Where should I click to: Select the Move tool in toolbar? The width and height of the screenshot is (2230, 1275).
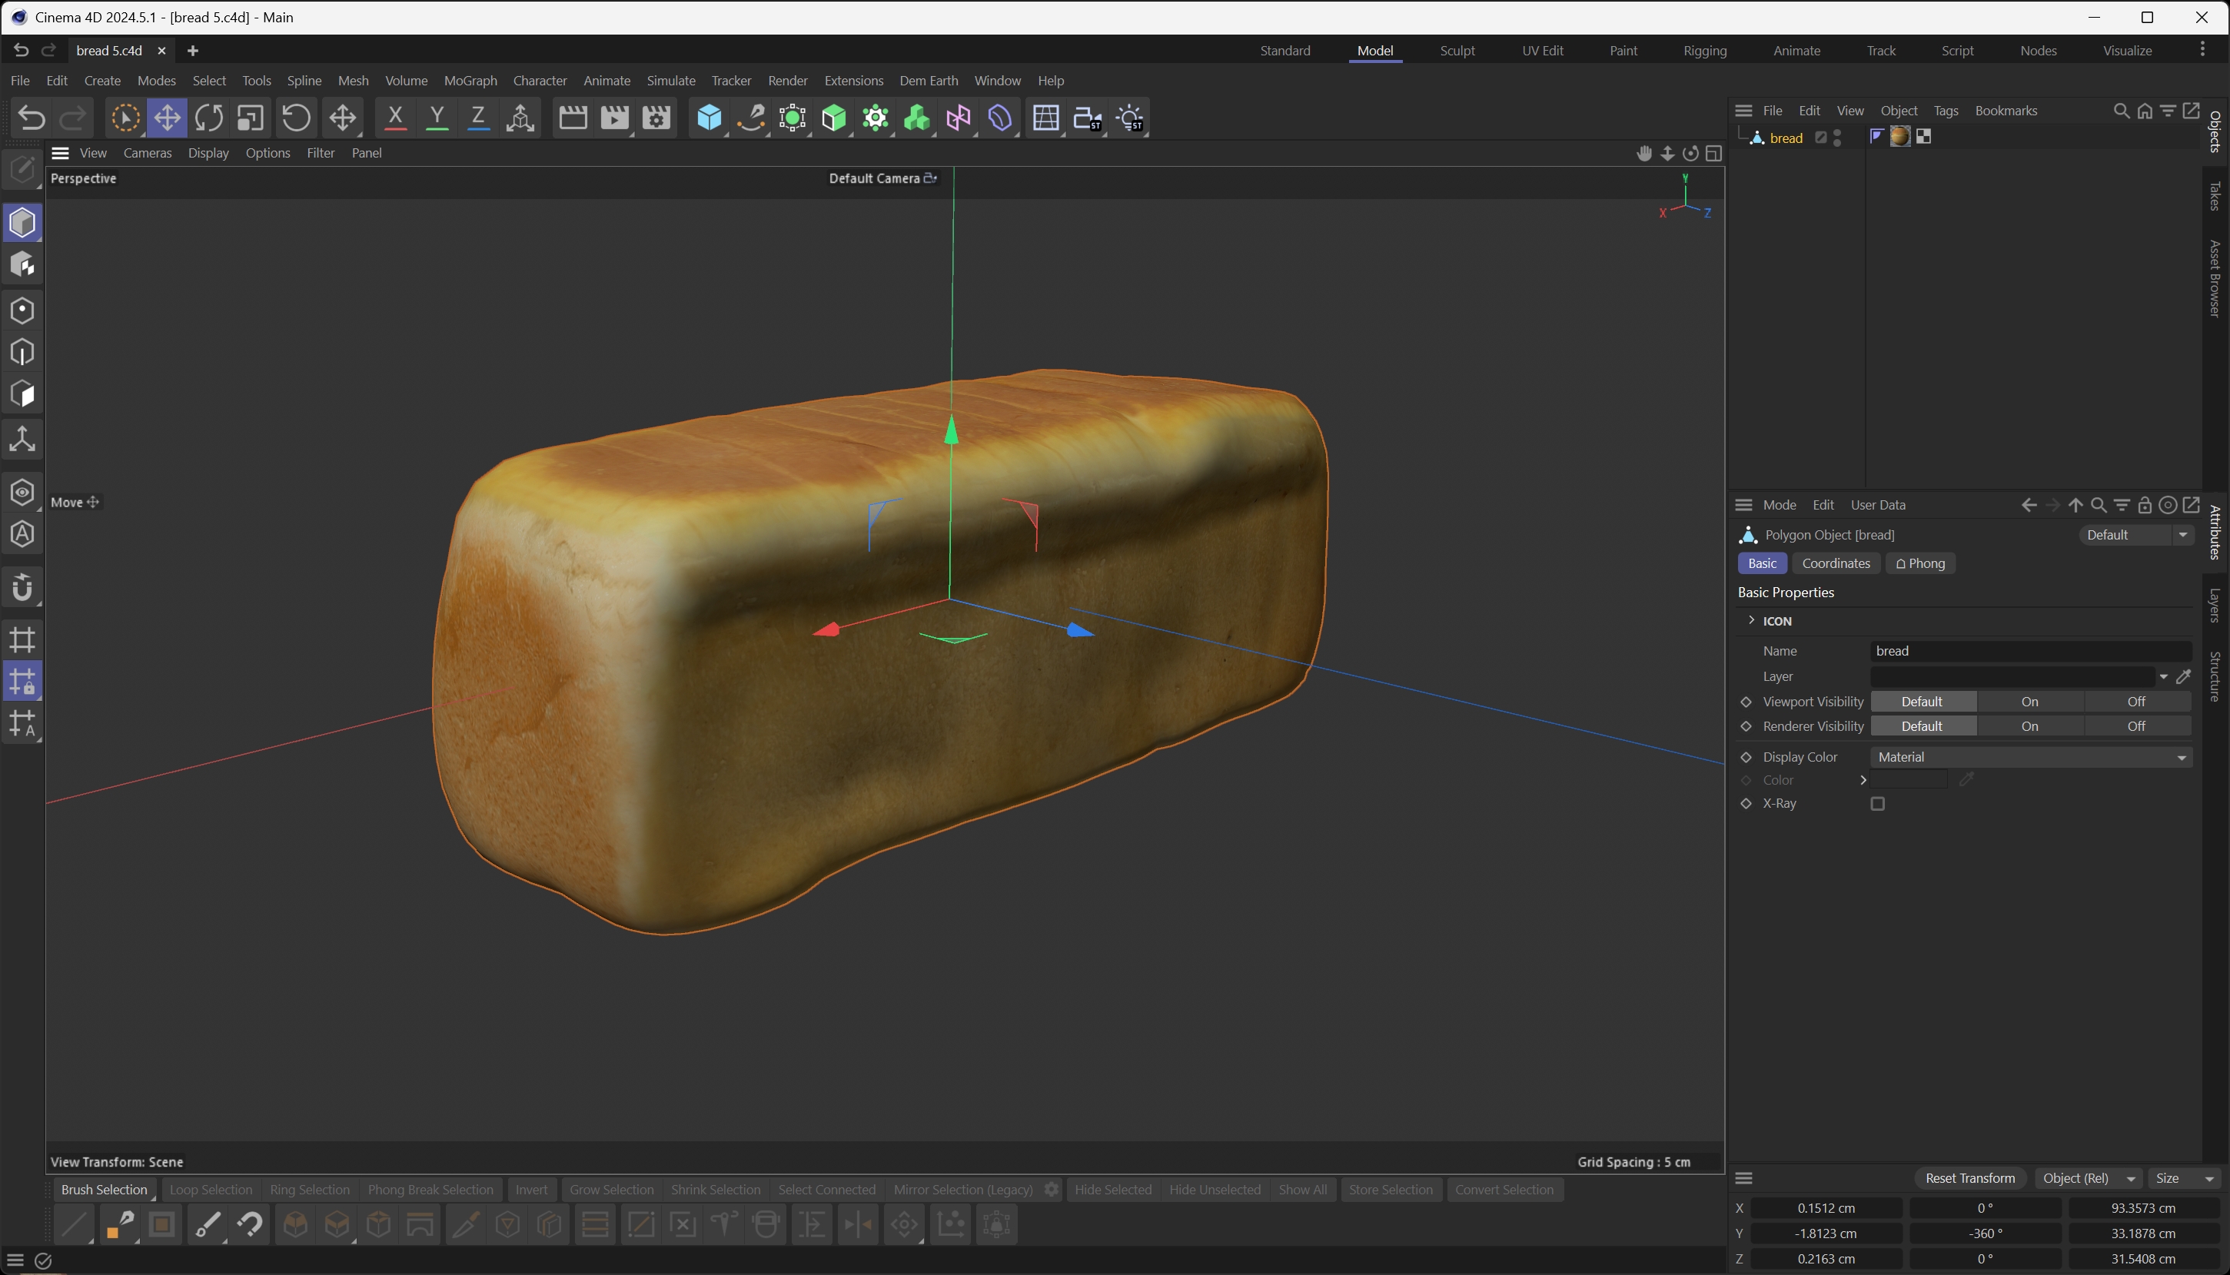click(x=166, y=118)
